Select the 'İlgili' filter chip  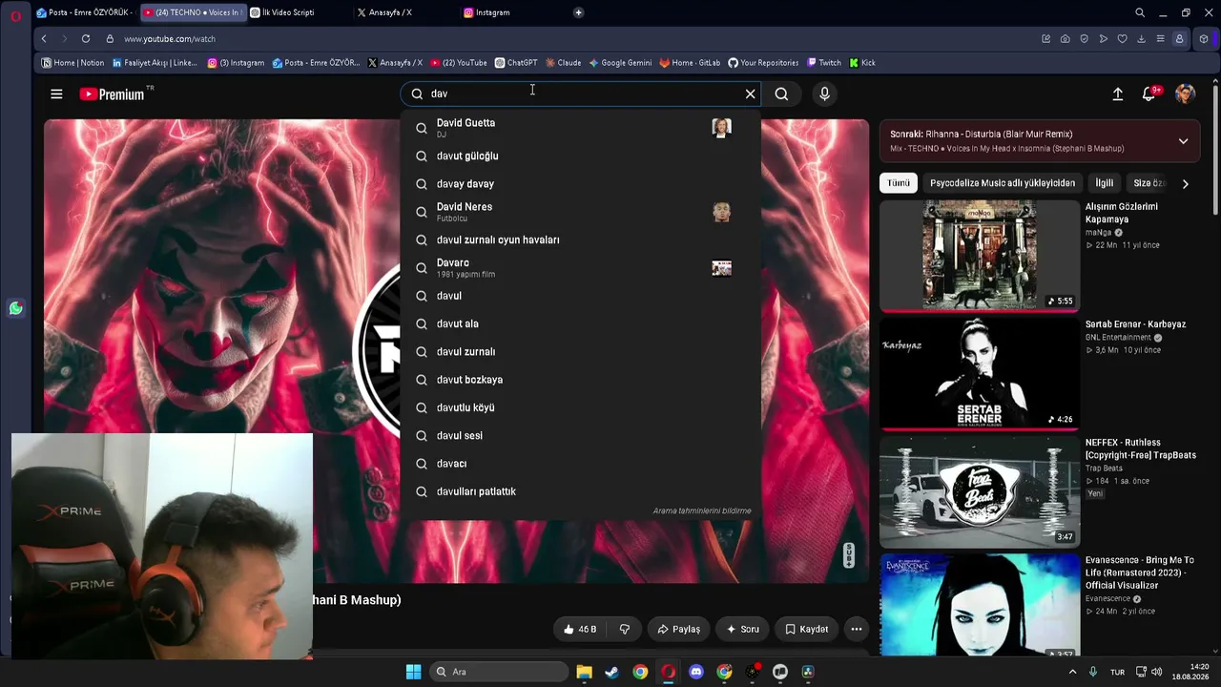1105,183
